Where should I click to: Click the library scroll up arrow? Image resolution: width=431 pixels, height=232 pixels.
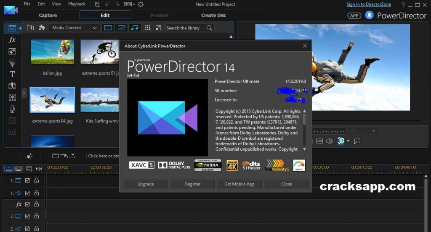coord(231,36)
